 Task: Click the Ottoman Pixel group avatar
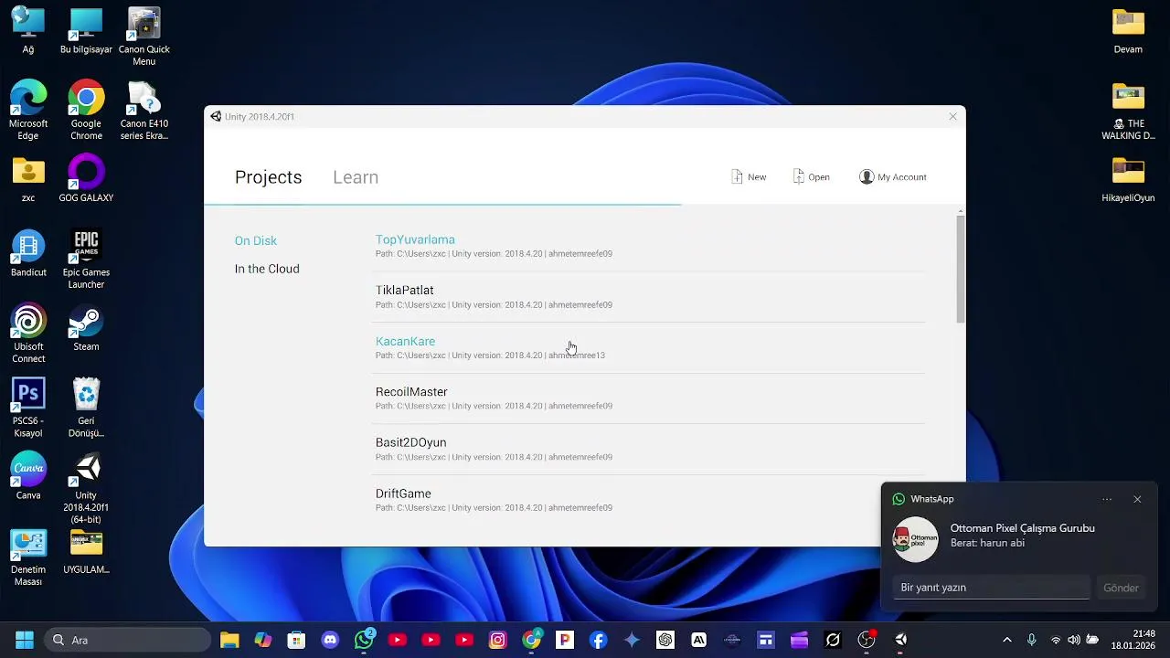[x=915, y=539]
